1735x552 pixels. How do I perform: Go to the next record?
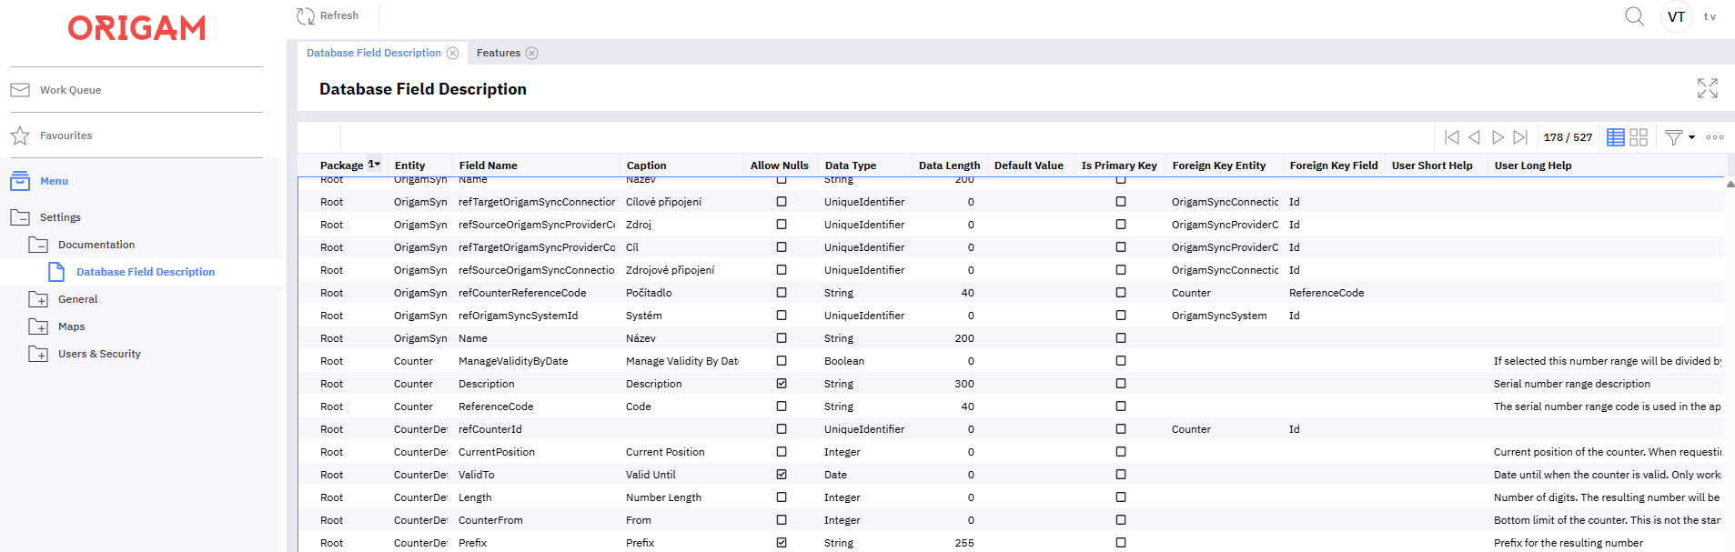[1498, 137]
